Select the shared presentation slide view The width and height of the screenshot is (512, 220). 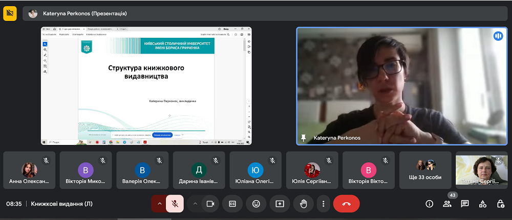146,86
